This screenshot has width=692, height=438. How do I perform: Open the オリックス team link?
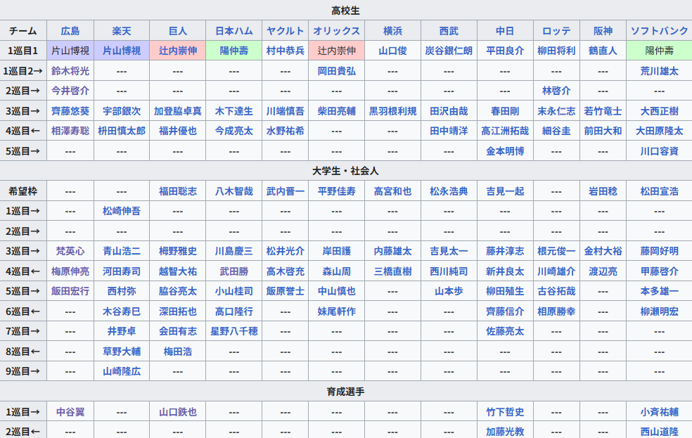336,31
